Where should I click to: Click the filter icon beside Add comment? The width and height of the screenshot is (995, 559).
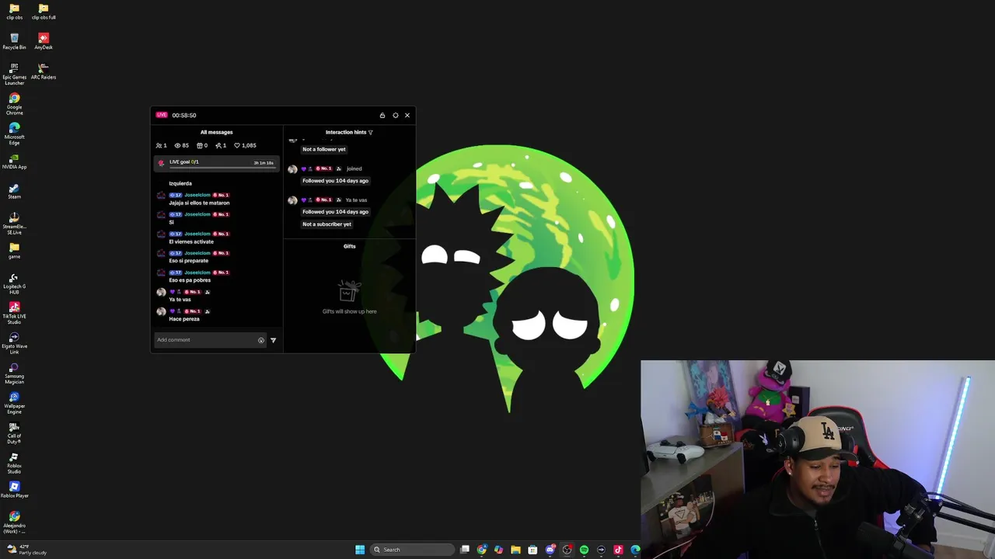click(273, 340)
